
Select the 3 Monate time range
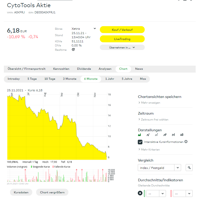click(x=70, y=79)
